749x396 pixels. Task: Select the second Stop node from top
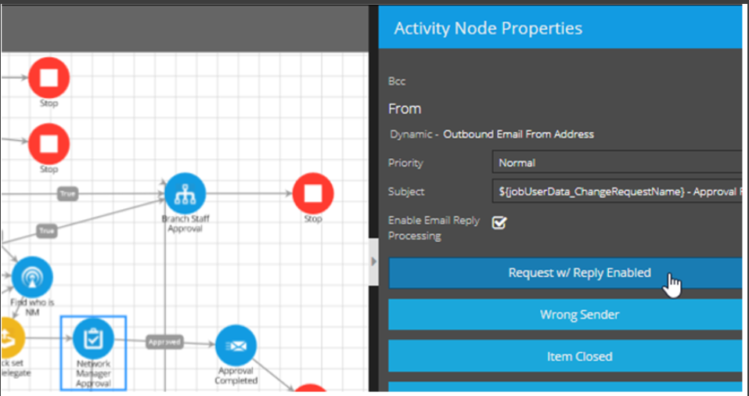click(x=49, y=144)
